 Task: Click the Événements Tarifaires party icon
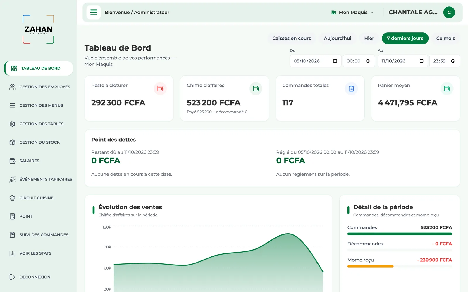tap(12, 179)
